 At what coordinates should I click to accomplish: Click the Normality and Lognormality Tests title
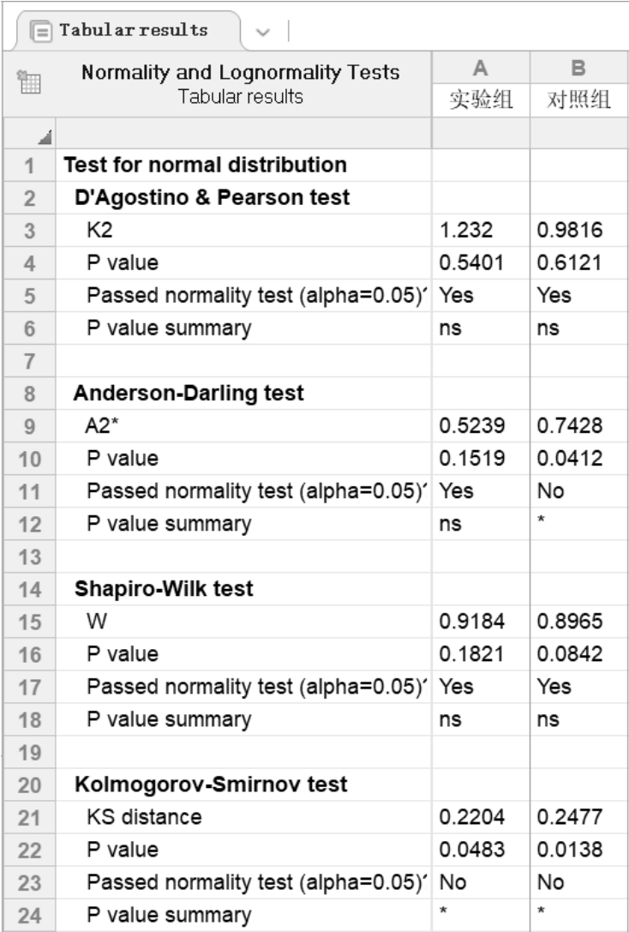[x=240, y=72]
